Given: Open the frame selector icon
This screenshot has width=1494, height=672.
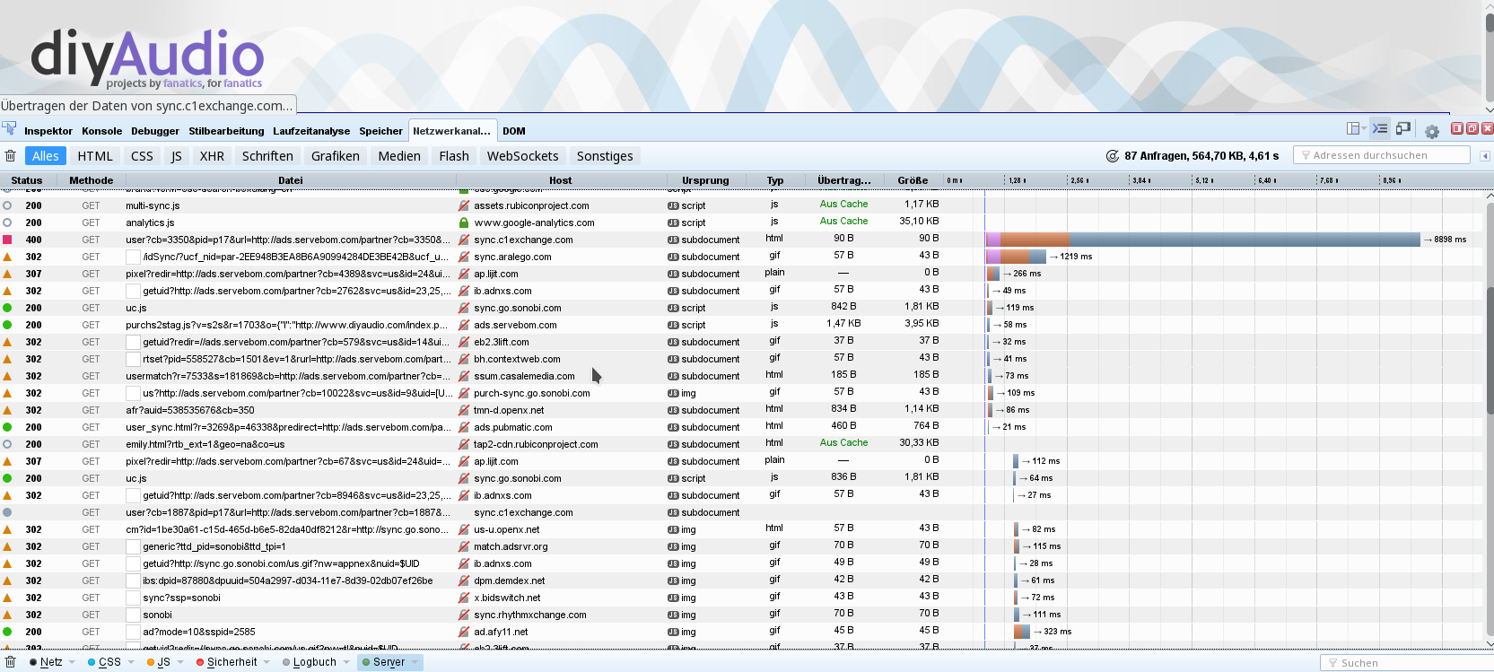Looking at the screenshot, I should [x=1355, y=128].
